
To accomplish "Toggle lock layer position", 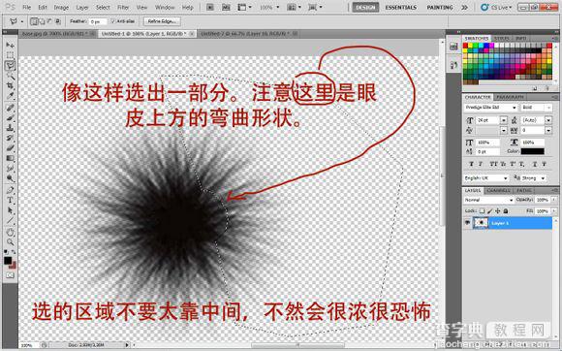I will pos(498,210).
